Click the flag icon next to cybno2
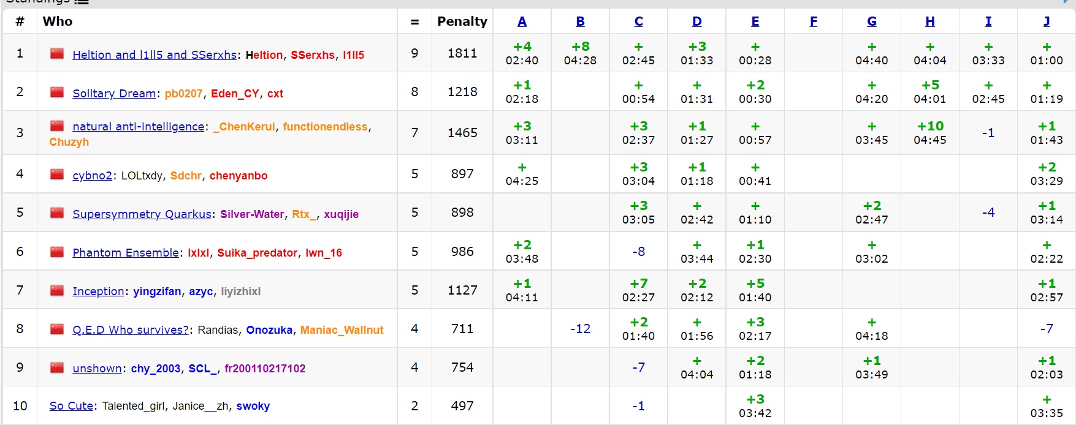The width and height of the screenshot is (1076, 425). point(57,175)
